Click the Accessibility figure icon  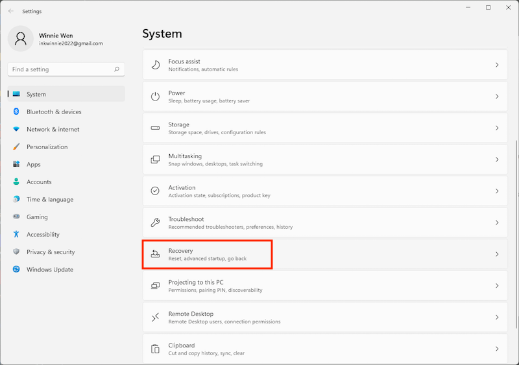coord(16,234)
